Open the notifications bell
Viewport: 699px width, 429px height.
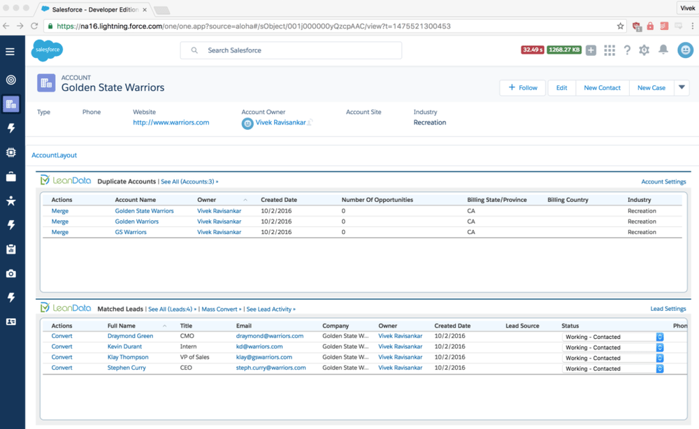(663, 50)
